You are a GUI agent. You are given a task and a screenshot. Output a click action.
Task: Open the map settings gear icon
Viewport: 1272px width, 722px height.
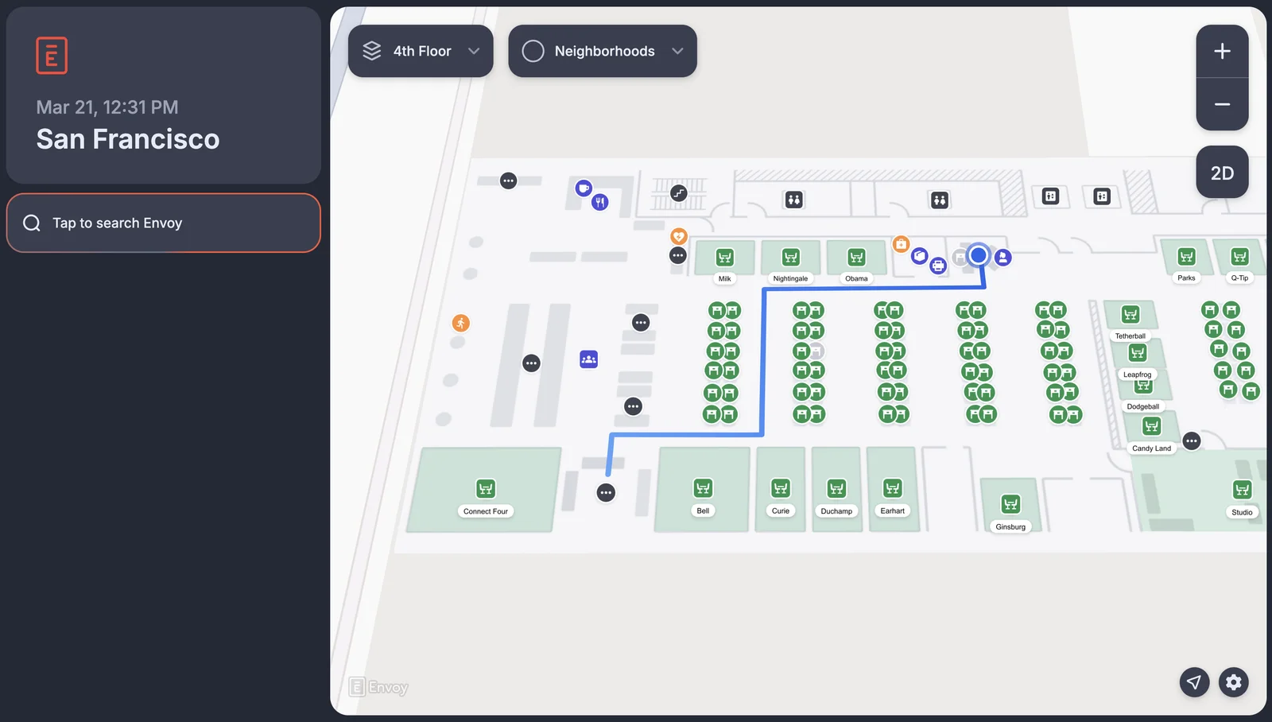1234,681
